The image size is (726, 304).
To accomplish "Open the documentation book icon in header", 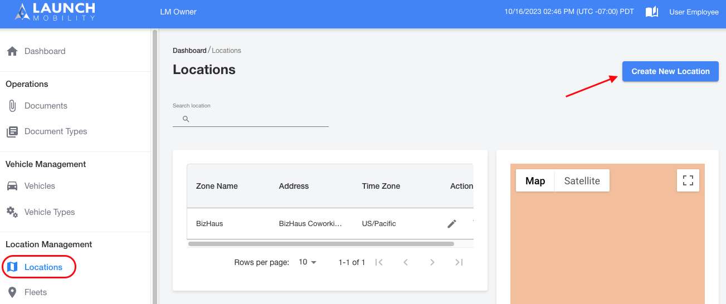I will 652,12.
